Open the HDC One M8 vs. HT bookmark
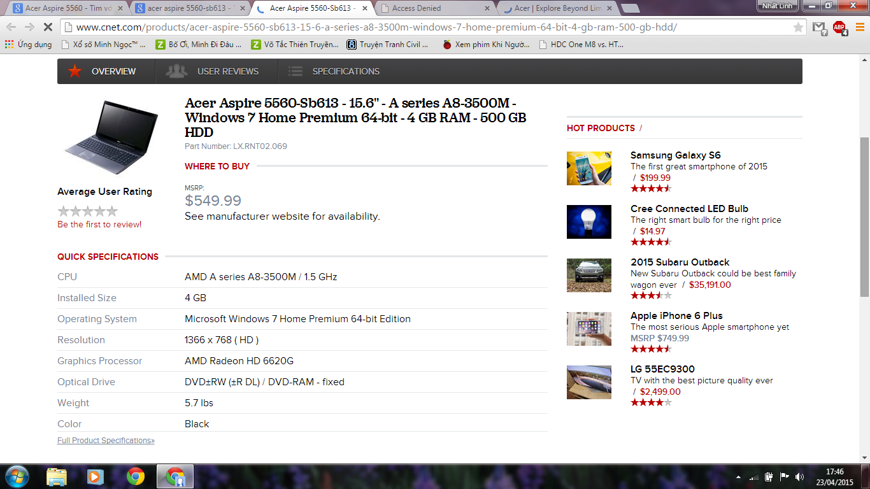The image size is (870, 489). 581,45
